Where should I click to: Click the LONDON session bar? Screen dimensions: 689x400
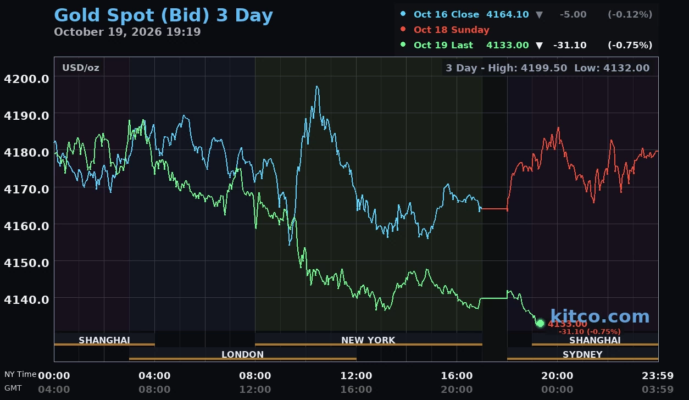tap(243, 354)
